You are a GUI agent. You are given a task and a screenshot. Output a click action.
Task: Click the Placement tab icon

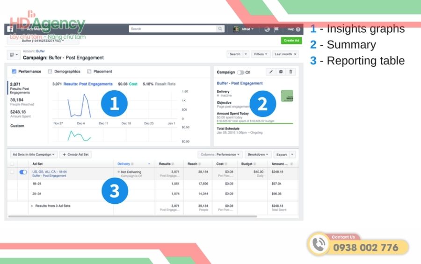(x=89, y=71)
